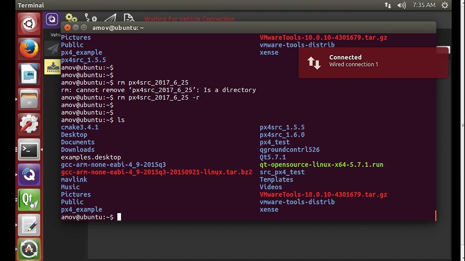Launch Qt Creator from the dock
The height and width of the screenshot is (261, 465).
[29, 200]
